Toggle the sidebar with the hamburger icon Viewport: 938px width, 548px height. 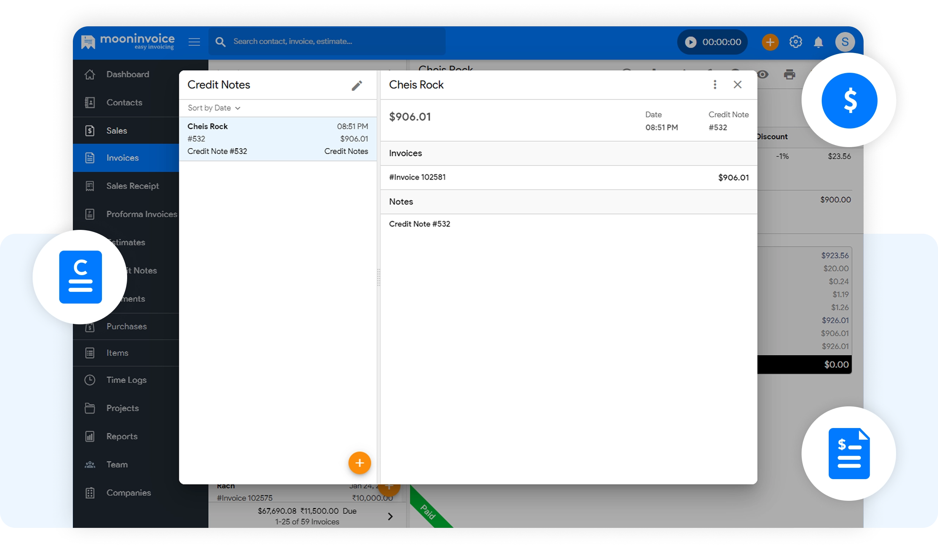click(x=194, y=42)
